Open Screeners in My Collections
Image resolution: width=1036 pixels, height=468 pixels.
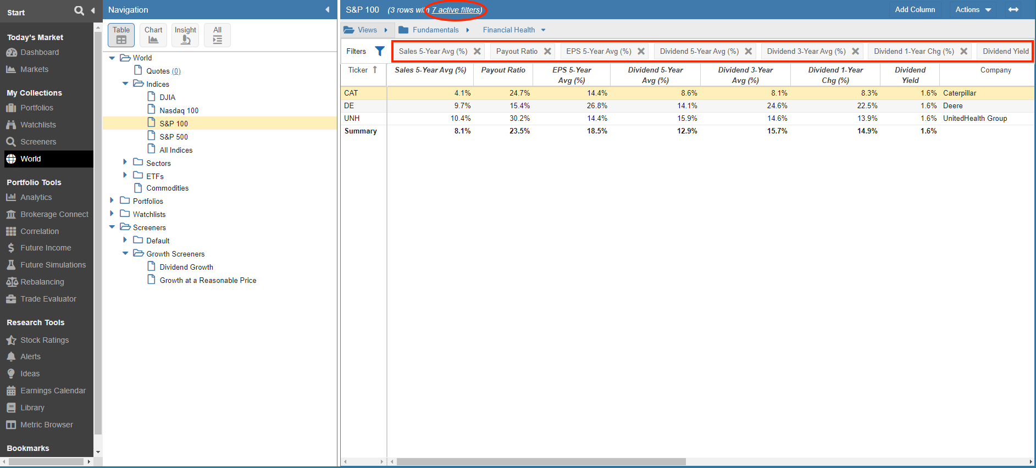click(38, 142)
